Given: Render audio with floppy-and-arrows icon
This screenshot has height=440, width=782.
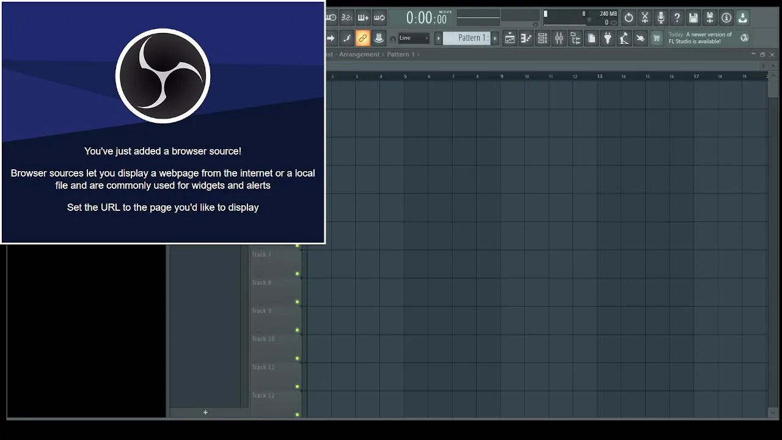Looking at the screenshot, I should (x=710, y=18).
